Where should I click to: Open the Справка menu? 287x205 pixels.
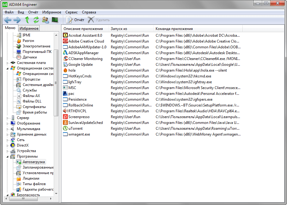click(x=89, y=12)
